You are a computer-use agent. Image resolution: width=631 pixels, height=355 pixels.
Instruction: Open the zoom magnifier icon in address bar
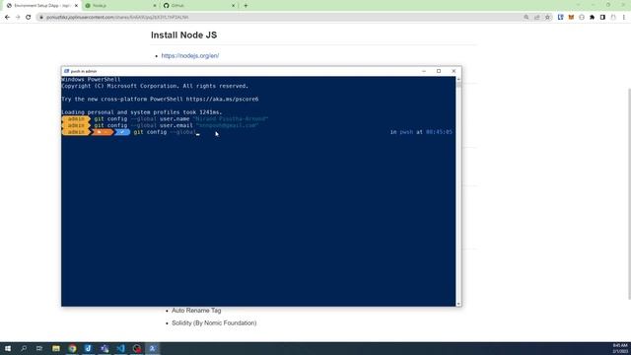[x=526, y=18]
